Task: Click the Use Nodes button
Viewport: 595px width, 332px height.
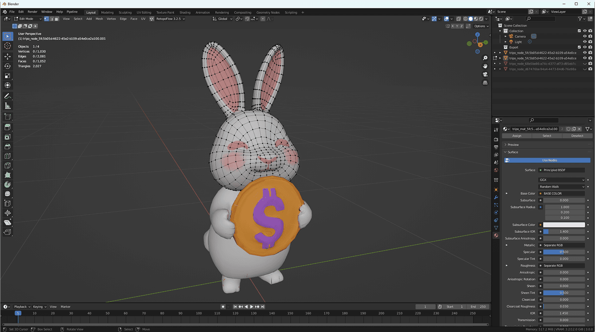Action: pos(548,160)
